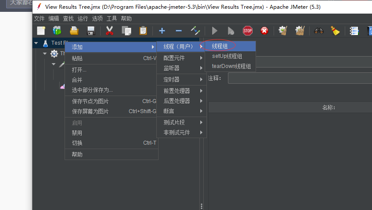Open the 前置处理器 submenu
The width and height of the screenshot is (372, 210).
coord(181,91)
